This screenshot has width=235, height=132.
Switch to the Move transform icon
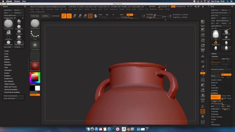pos(75,16)
